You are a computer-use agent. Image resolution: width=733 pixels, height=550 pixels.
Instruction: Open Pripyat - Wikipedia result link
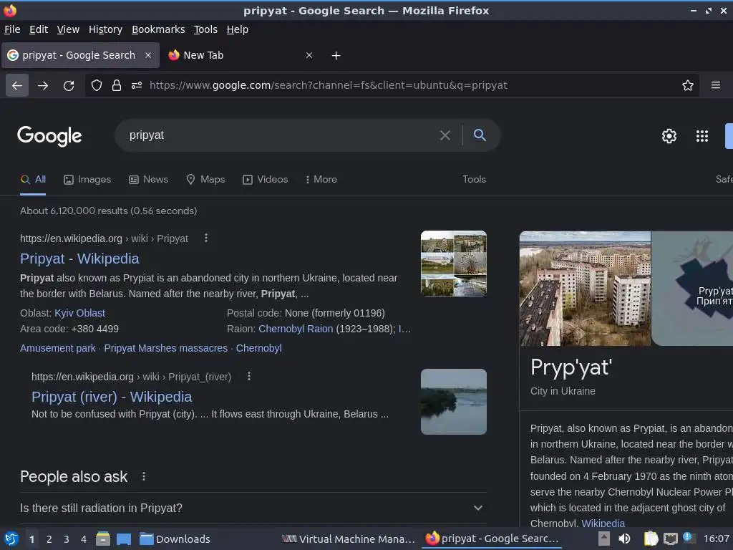pyautogui.click(x=79, y=259)
